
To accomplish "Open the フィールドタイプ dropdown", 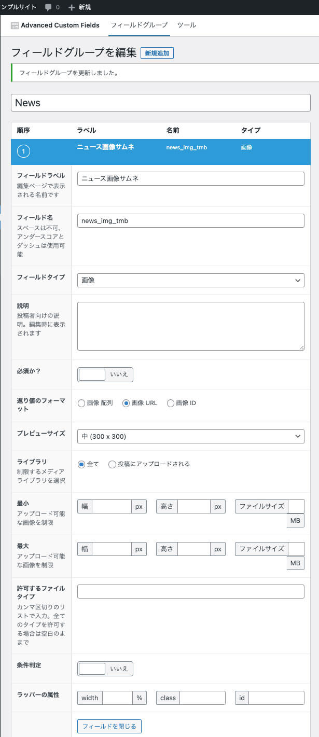I will (x=190, y=280).
